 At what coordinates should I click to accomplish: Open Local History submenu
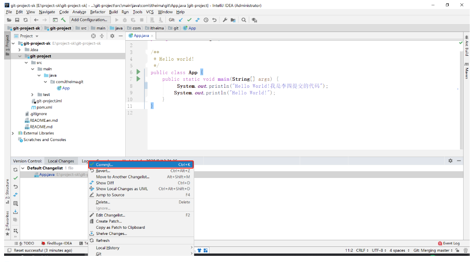click(141, 248)
